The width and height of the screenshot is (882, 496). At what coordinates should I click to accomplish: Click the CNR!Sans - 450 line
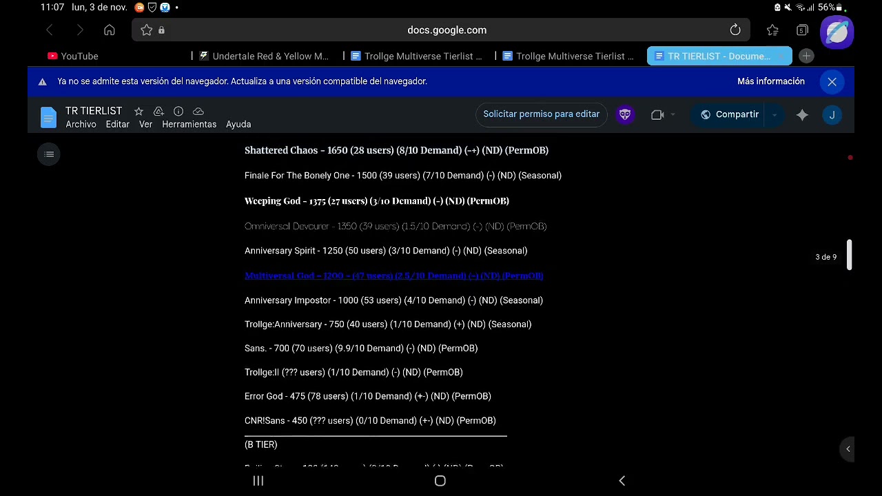point(370,421)
